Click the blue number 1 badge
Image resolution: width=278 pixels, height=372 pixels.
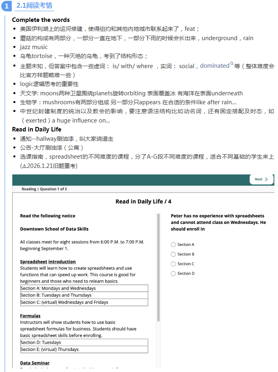pyautogui.click(x=6, y=6)
